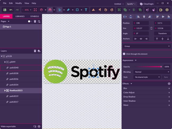
Task: Open the Edit menu
Action: pos(11,3)
